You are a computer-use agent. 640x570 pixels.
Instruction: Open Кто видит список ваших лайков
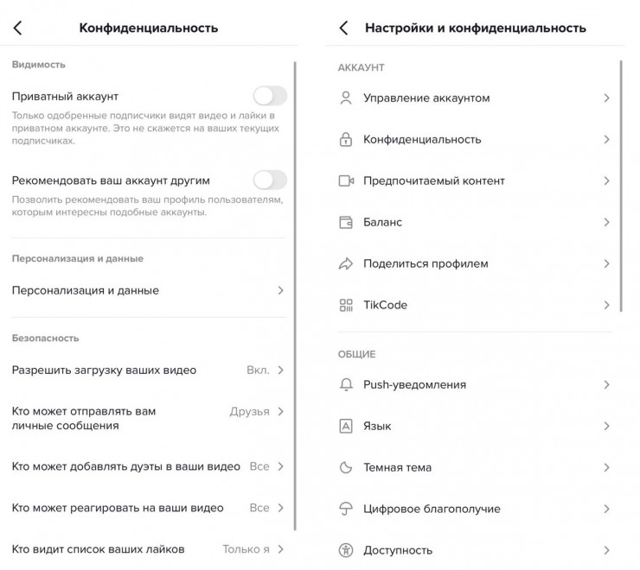pos(147,548)
